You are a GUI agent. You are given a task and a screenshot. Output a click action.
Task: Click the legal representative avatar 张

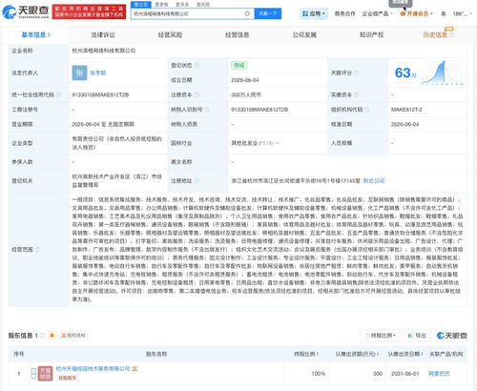click(x=79, y=72)
